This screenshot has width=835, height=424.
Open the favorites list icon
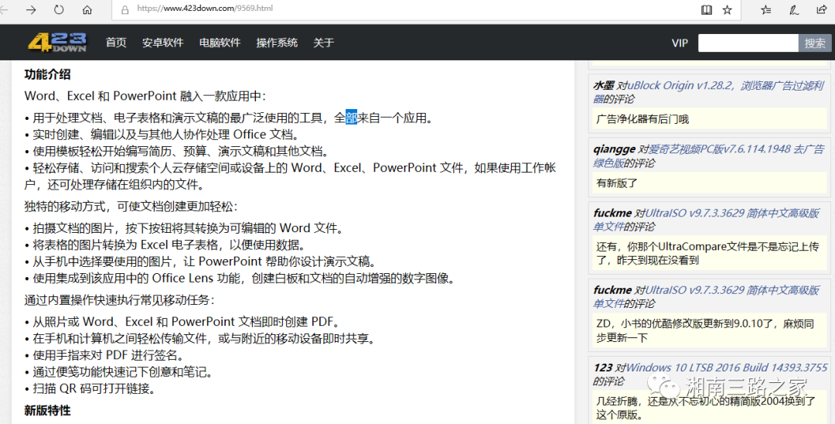765,9
